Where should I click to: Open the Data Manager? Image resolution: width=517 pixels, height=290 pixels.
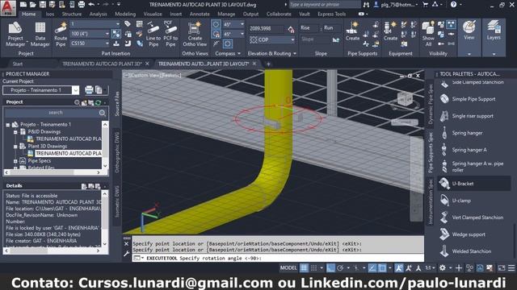tap(40, 34)
